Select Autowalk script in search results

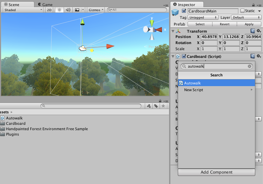tap(217, 83)
